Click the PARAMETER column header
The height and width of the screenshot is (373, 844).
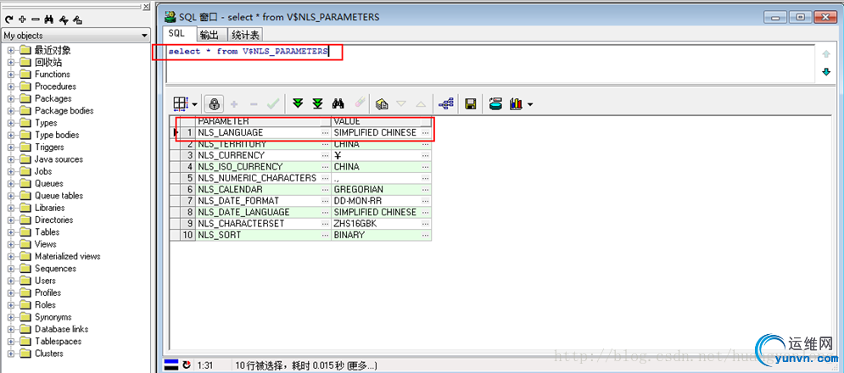pyautogui.click(x=263, y=121)
